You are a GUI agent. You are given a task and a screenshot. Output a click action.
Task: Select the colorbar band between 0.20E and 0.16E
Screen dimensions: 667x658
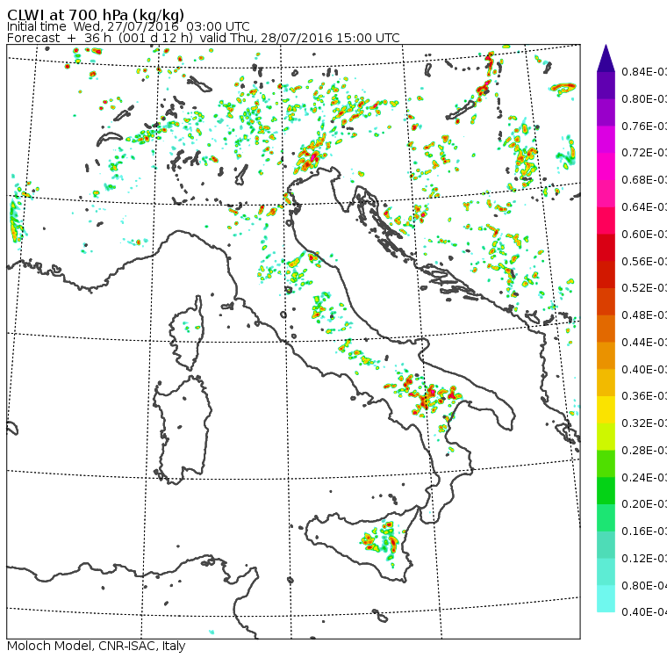point(606,518)
